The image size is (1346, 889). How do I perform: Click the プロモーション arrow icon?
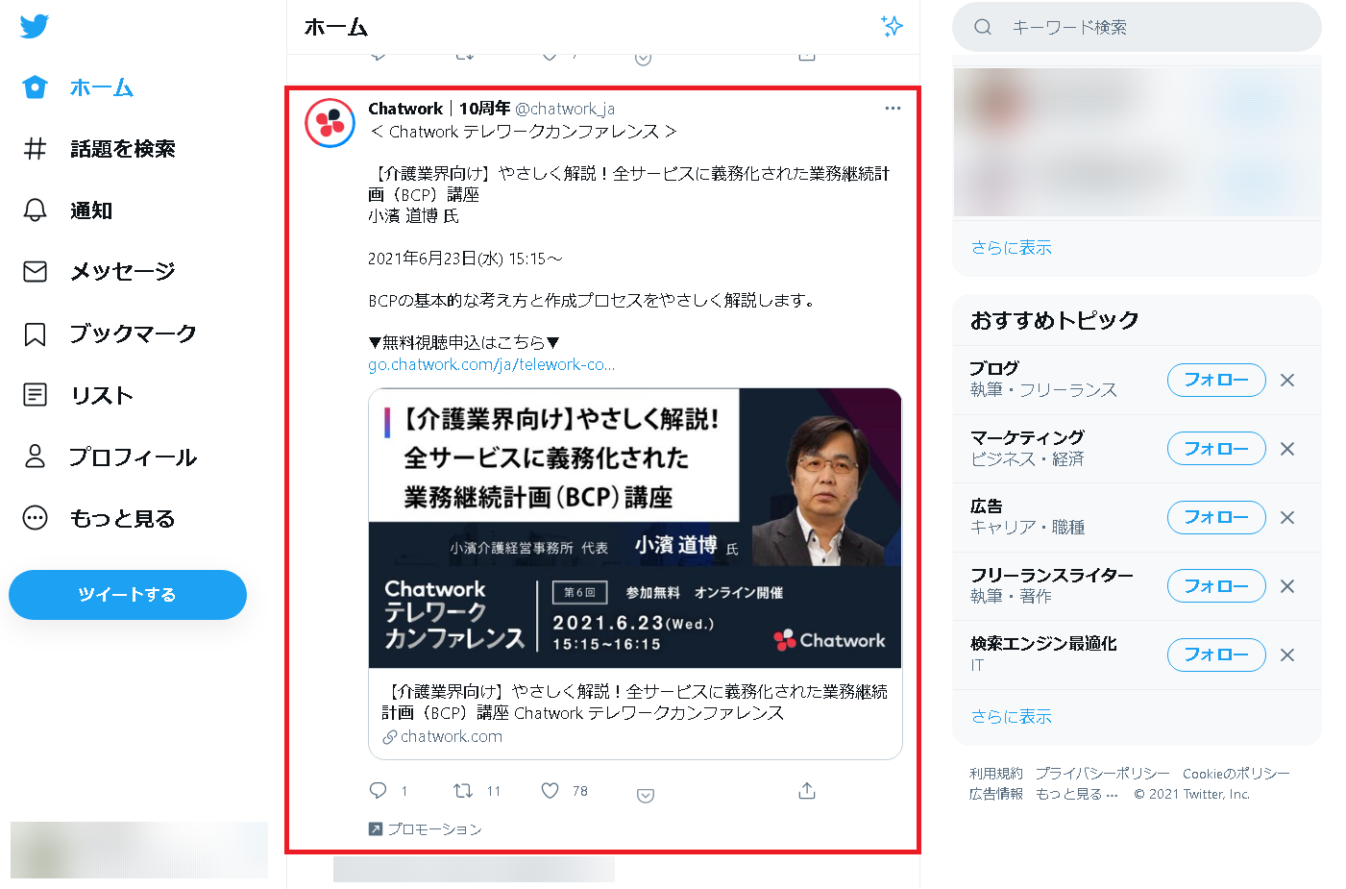pos(376,828)
